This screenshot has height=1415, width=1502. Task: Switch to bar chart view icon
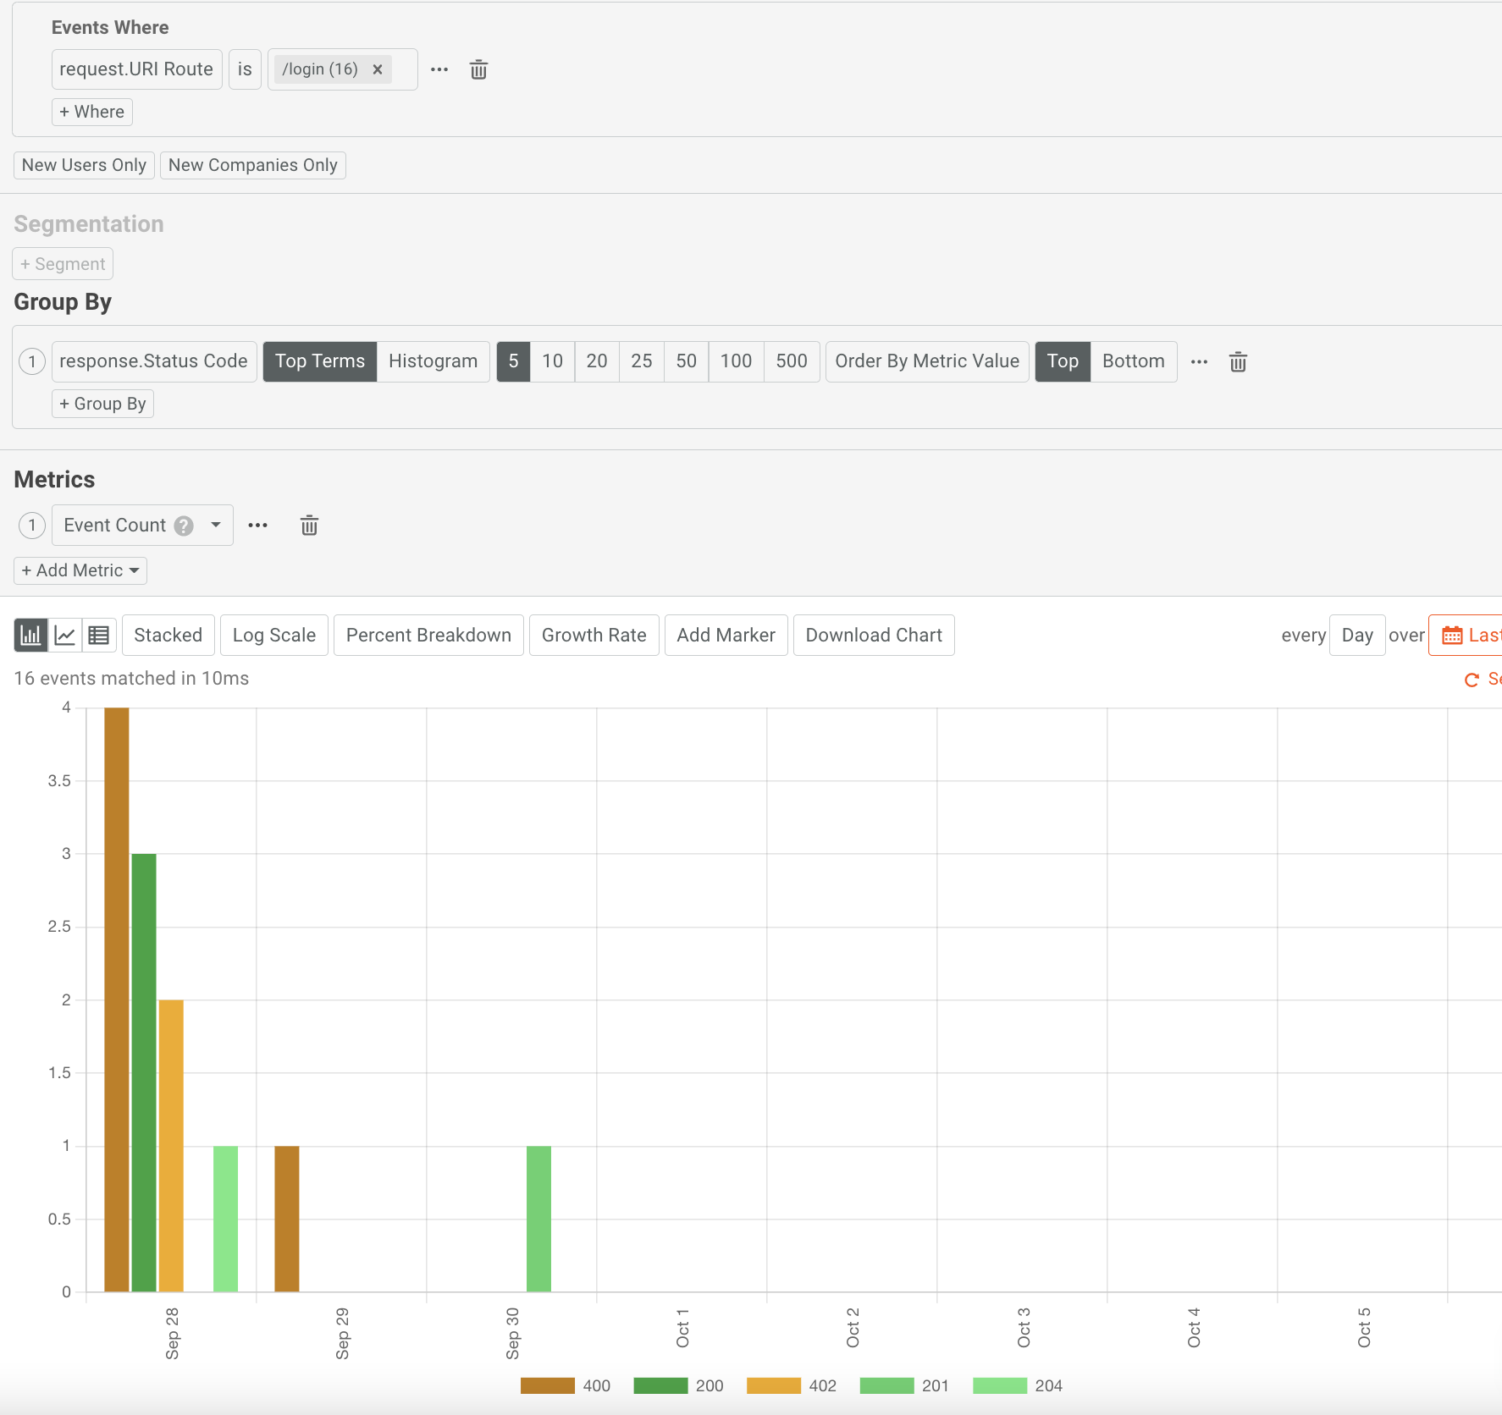(x=30, y=635)
